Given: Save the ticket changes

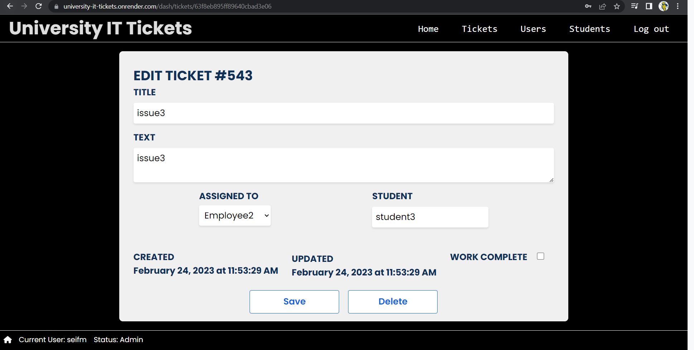Looking at the screenshot, I should click(x=294, y=301).
